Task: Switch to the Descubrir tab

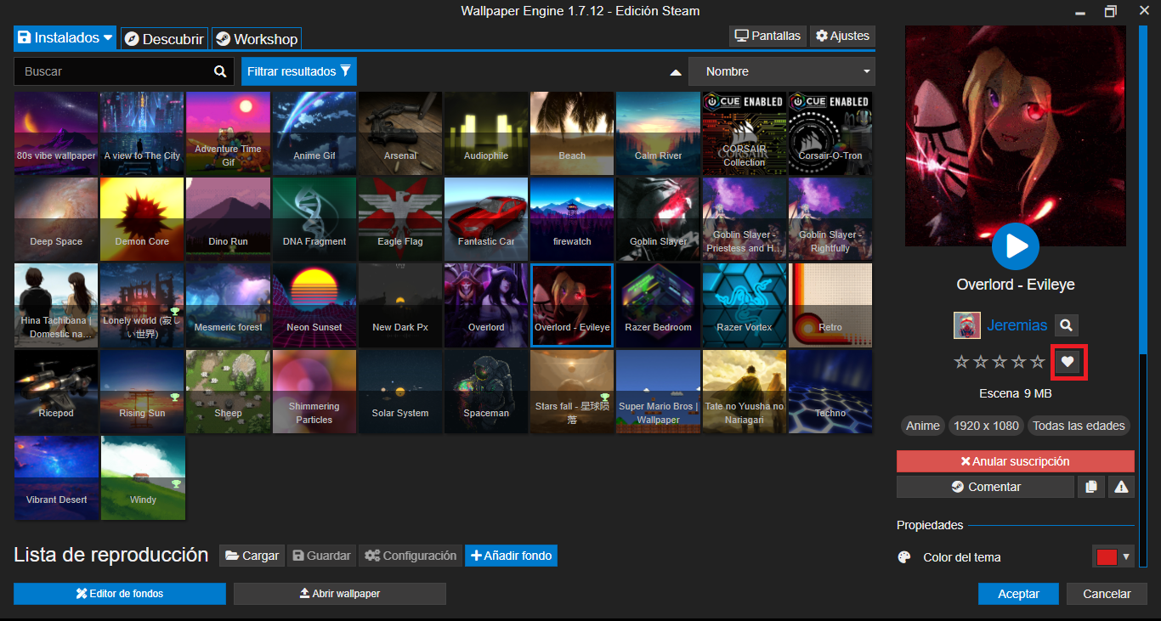Action: 164,38
